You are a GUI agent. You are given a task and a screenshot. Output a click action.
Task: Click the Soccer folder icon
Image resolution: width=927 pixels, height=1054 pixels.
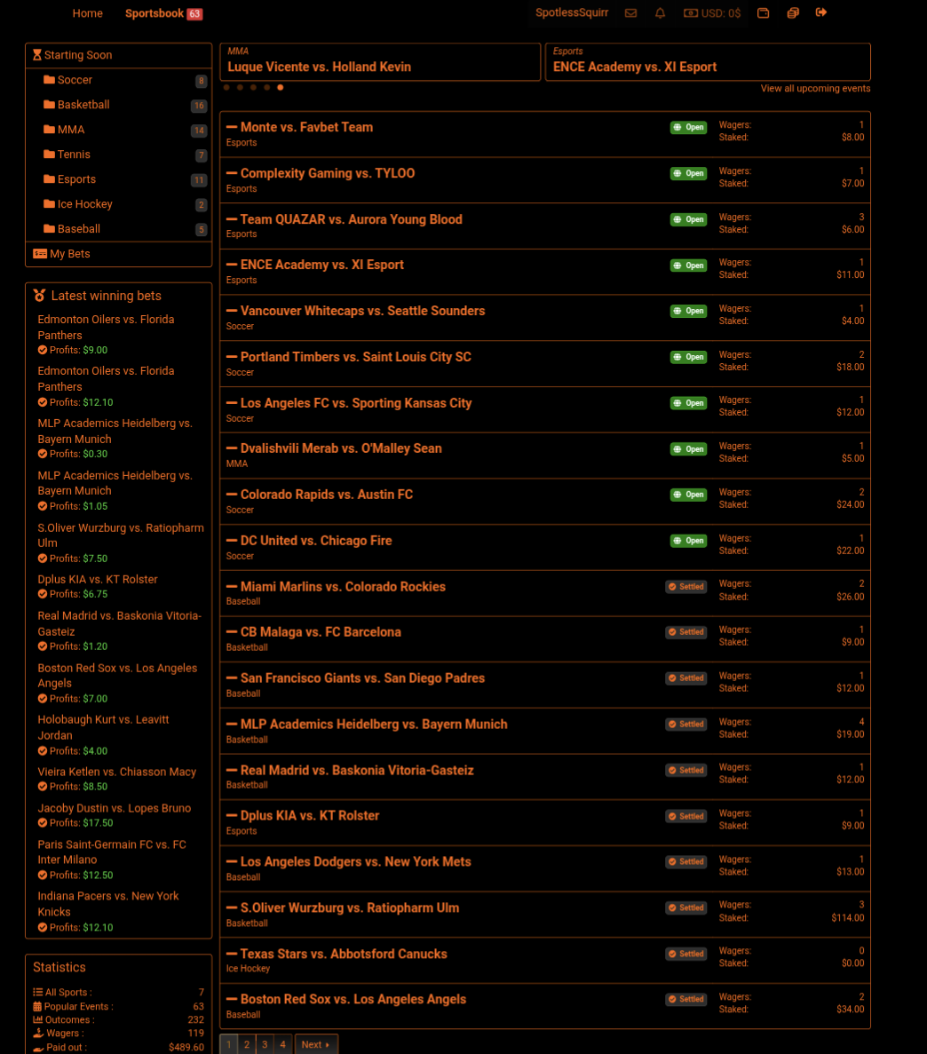coord(49,79)
